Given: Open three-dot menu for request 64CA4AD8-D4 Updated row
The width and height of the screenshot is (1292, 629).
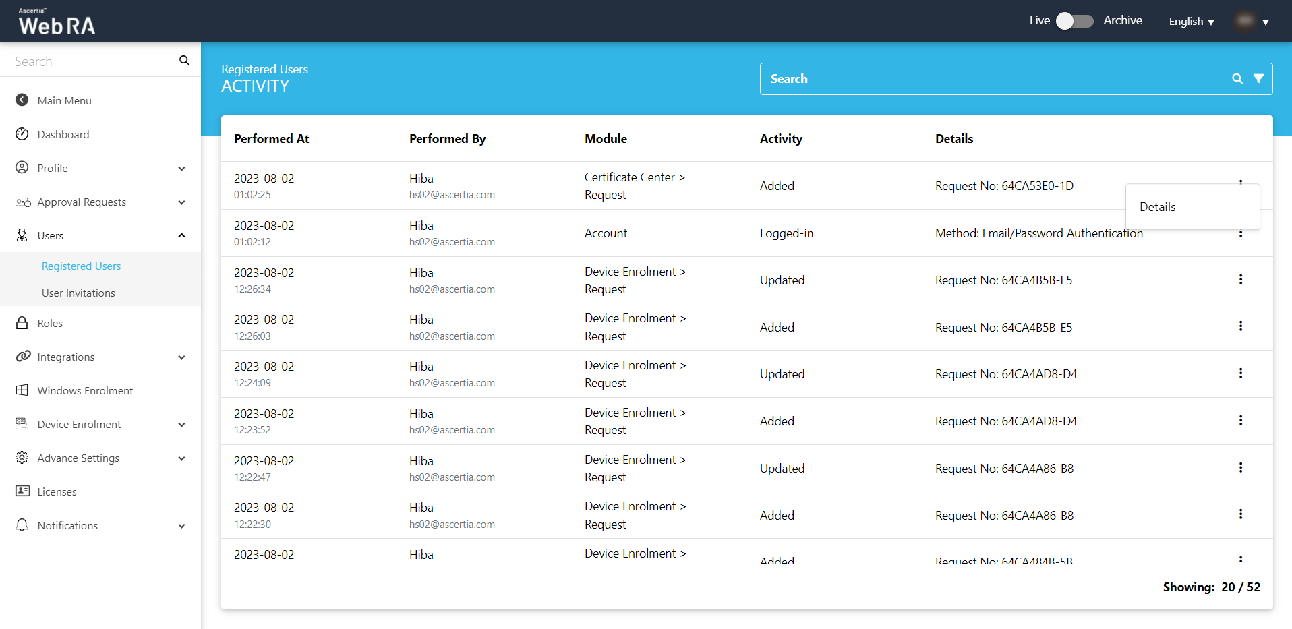Looking at the screenshot, I should (1240, 373).
